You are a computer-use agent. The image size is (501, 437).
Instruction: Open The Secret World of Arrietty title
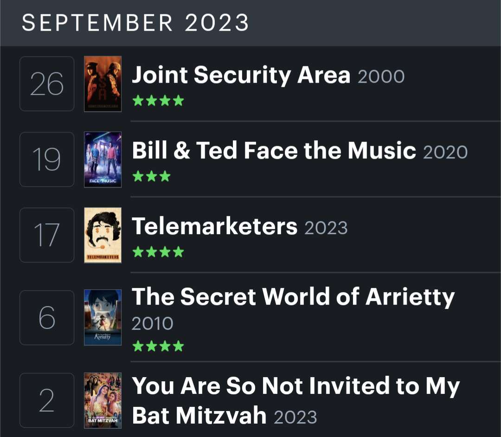click(293, 296)
